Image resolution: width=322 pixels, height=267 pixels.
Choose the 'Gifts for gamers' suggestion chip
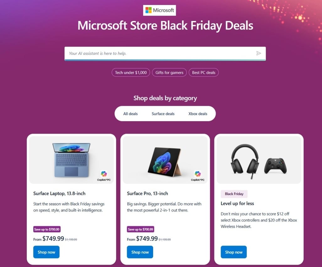click(169, 72)
